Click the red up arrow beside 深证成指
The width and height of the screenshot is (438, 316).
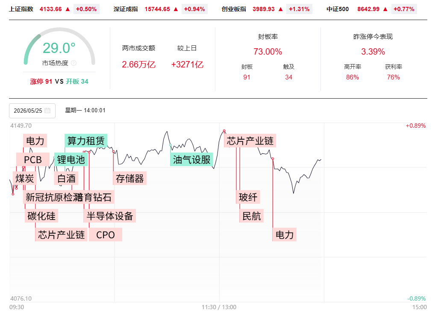[x=176, y=9]
